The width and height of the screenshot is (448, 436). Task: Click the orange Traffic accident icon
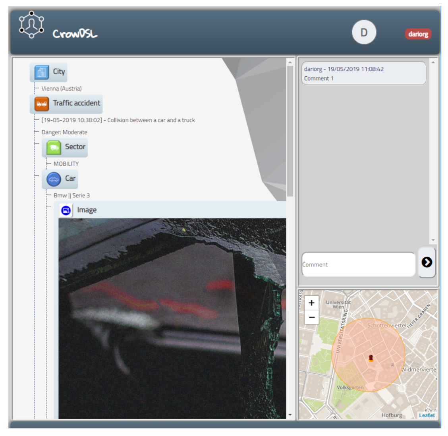(x=42, y=104)
